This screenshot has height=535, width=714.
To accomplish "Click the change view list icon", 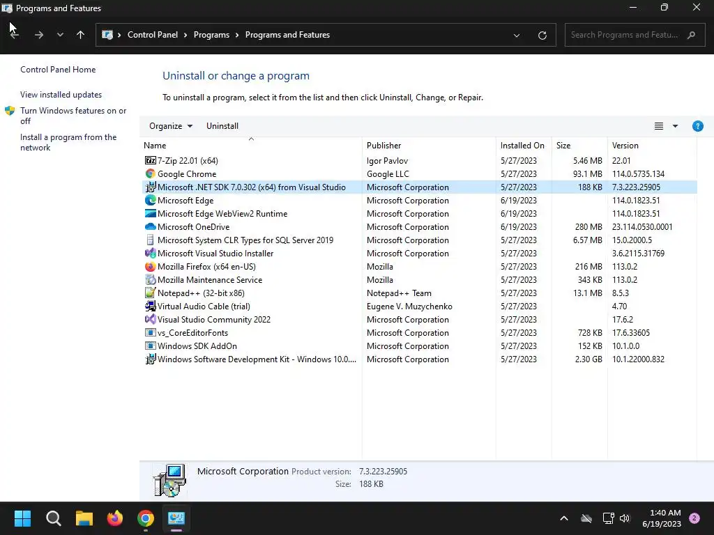I will [x=658, y=126].
